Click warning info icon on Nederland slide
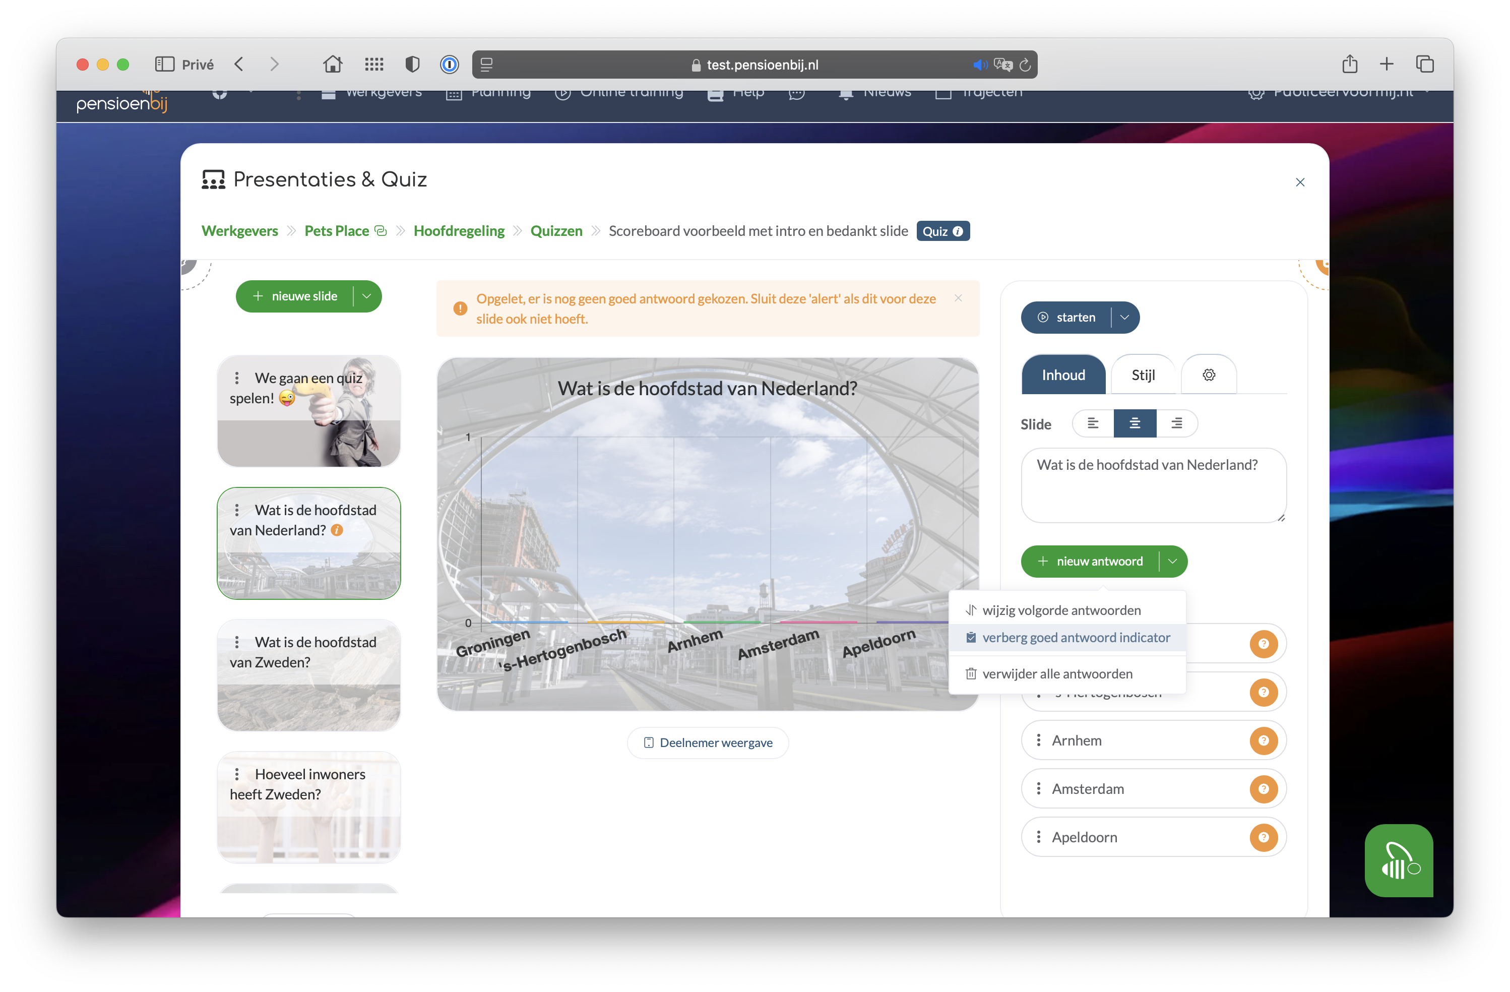This screenshot has width=1510, height=992. [337, 530]
